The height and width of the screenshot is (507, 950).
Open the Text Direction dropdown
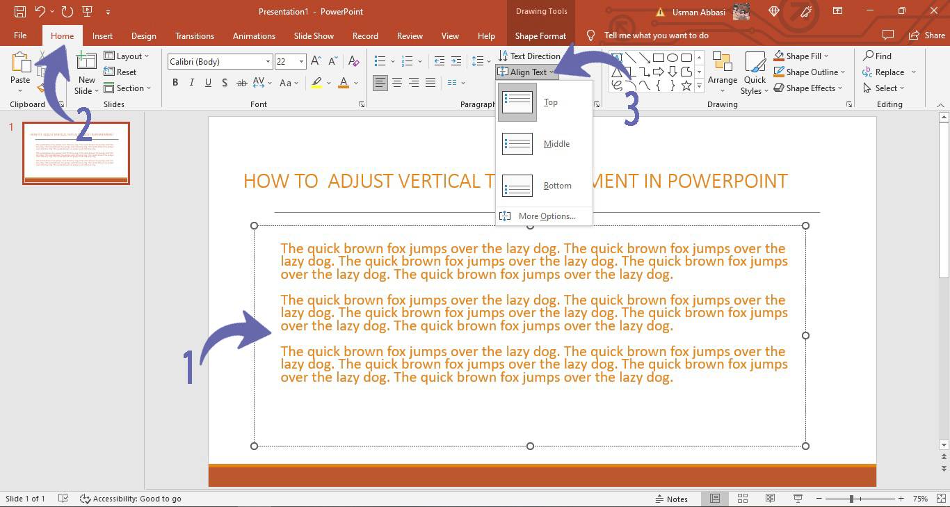click(x=529, y=56)
